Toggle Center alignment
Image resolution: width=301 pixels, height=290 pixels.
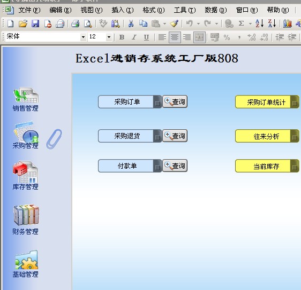click(x=175, y=37)
